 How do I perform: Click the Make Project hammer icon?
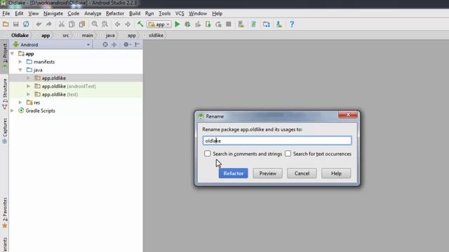coord(140,24)
